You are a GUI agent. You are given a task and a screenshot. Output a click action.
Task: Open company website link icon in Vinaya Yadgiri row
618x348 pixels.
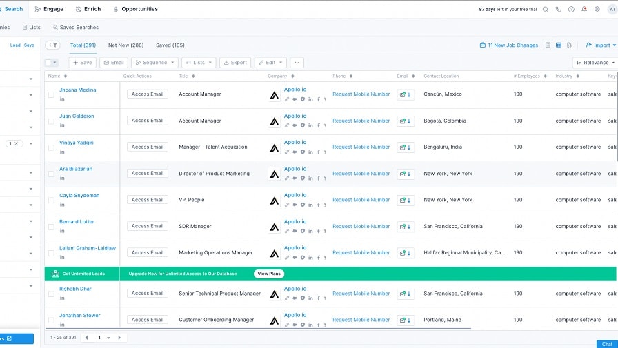pos(287,152)
